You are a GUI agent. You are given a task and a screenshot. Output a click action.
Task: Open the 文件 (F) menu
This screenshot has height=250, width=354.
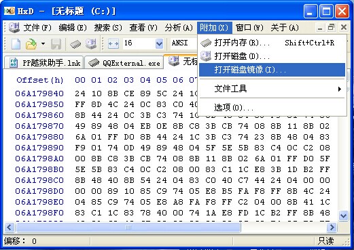point(37,28)
